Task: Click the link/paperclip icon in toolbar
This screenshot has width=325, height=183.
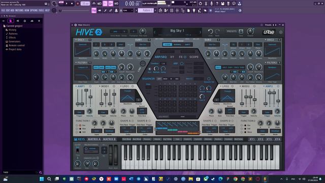Action: pyautogui.click(x=111, y=10)
